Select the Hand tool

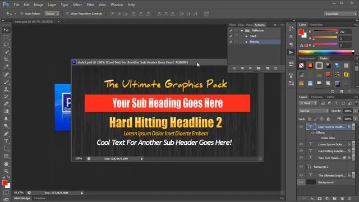point(6,164)
